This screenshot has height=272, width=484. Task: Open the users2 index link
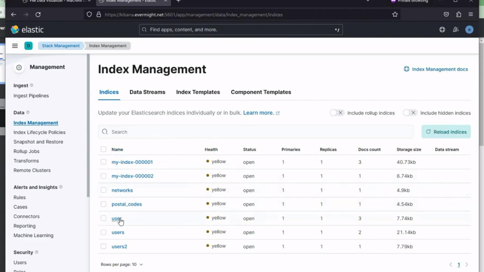[119, 246]
